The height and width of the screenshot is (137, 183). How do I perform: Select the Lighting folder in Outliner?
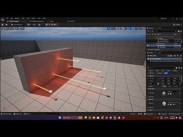pyautogui.click(x=161, y=38)
